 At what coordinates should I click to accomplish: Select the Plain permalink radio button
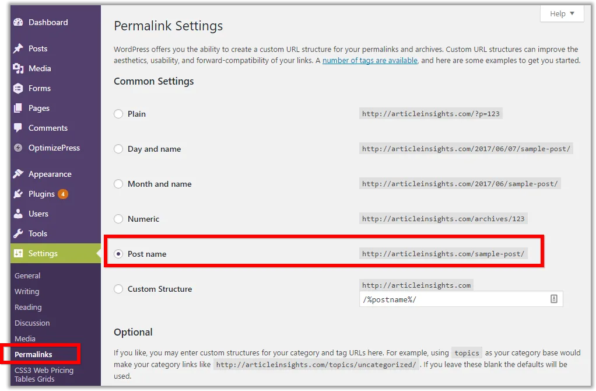click(x=118, y=114)
